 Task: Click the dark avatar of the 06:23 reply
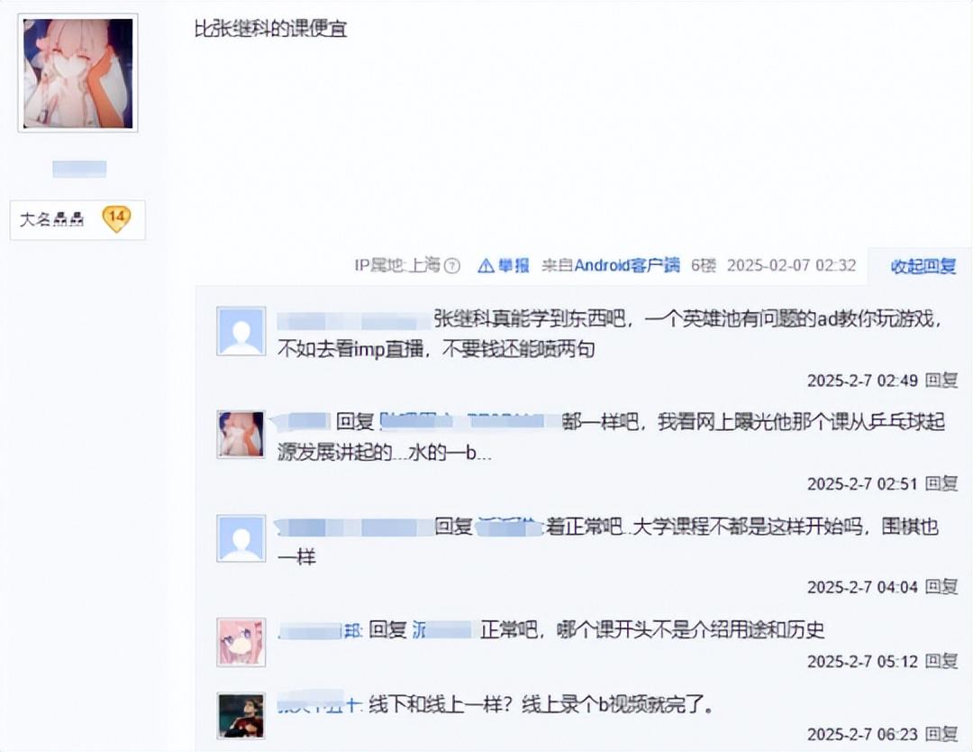pyautogui.click(x=241, y=715)
